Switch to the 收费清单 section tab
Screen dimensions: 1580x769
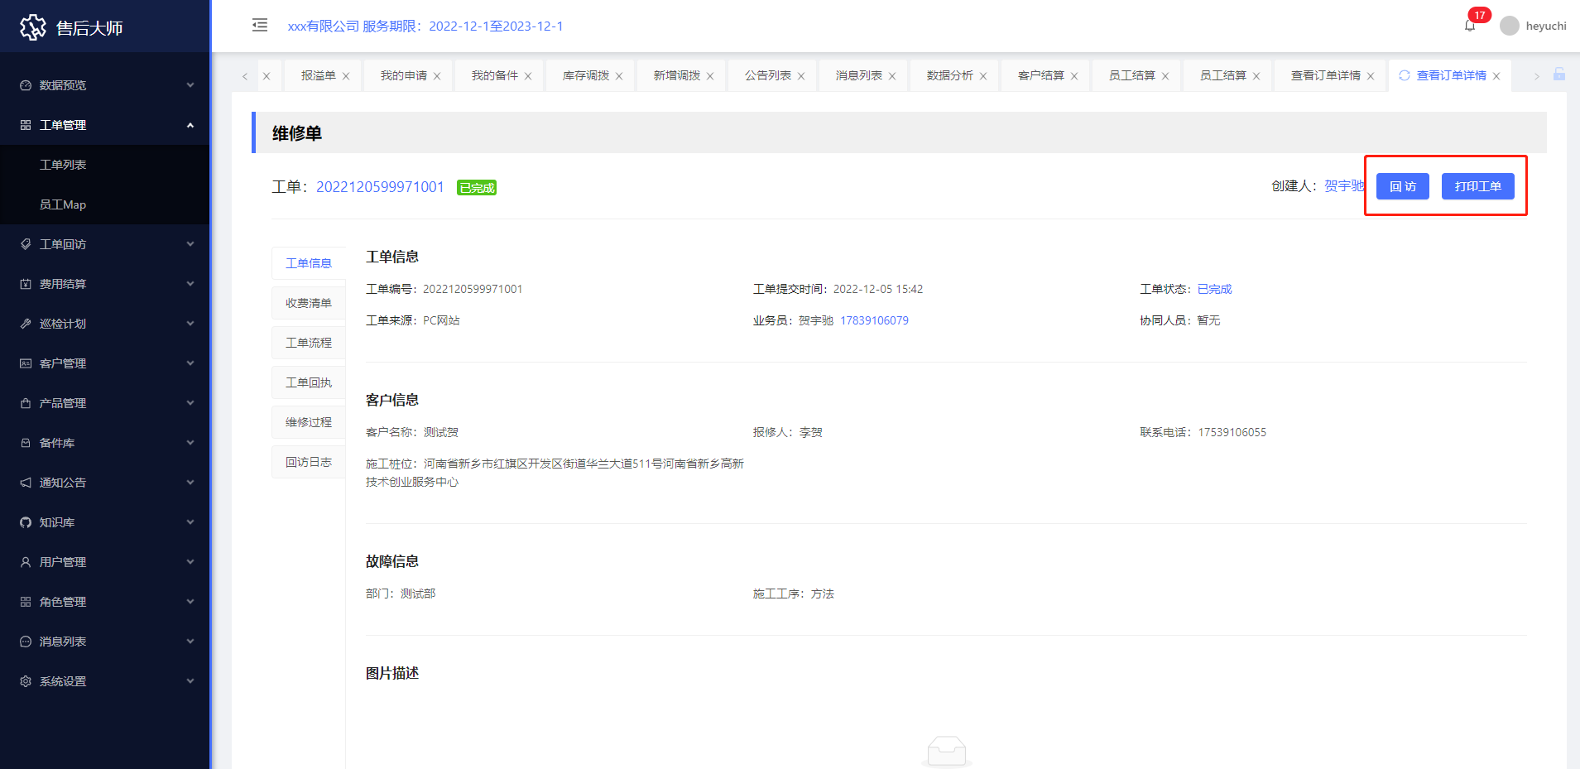308,303
